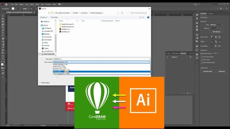Click the Stroke color swatch in control bar
This screenshot has height=129, width=230.
18,9
